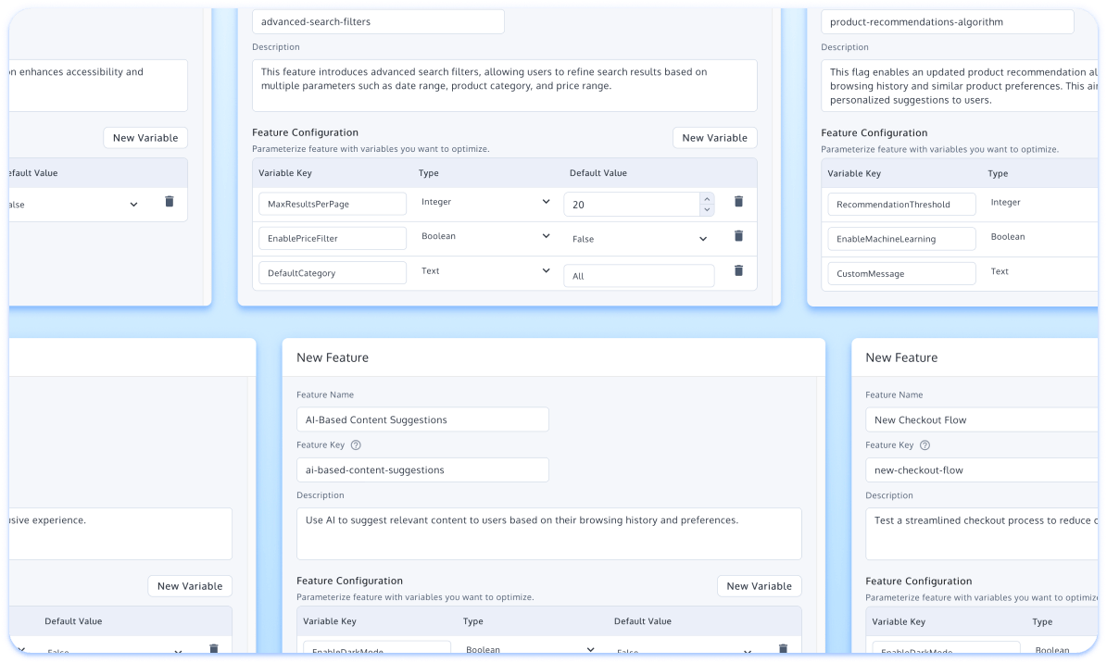The height and width of the screenshot is (663, 1107).
Task: Open the False default value dropdown for EnablePriceFilter
Action: (x=639, y=239)
